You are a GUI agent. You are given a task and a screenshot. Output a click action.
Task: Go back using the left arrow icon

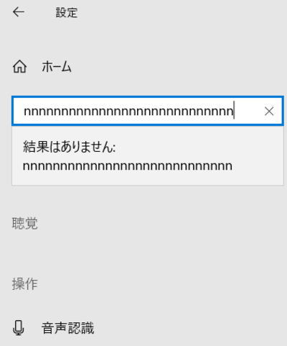click(19, 12)
